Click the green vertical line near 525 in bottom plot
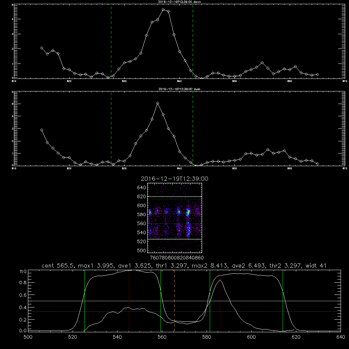Viewport: 349px width, 349px height. tap(84, 300)
